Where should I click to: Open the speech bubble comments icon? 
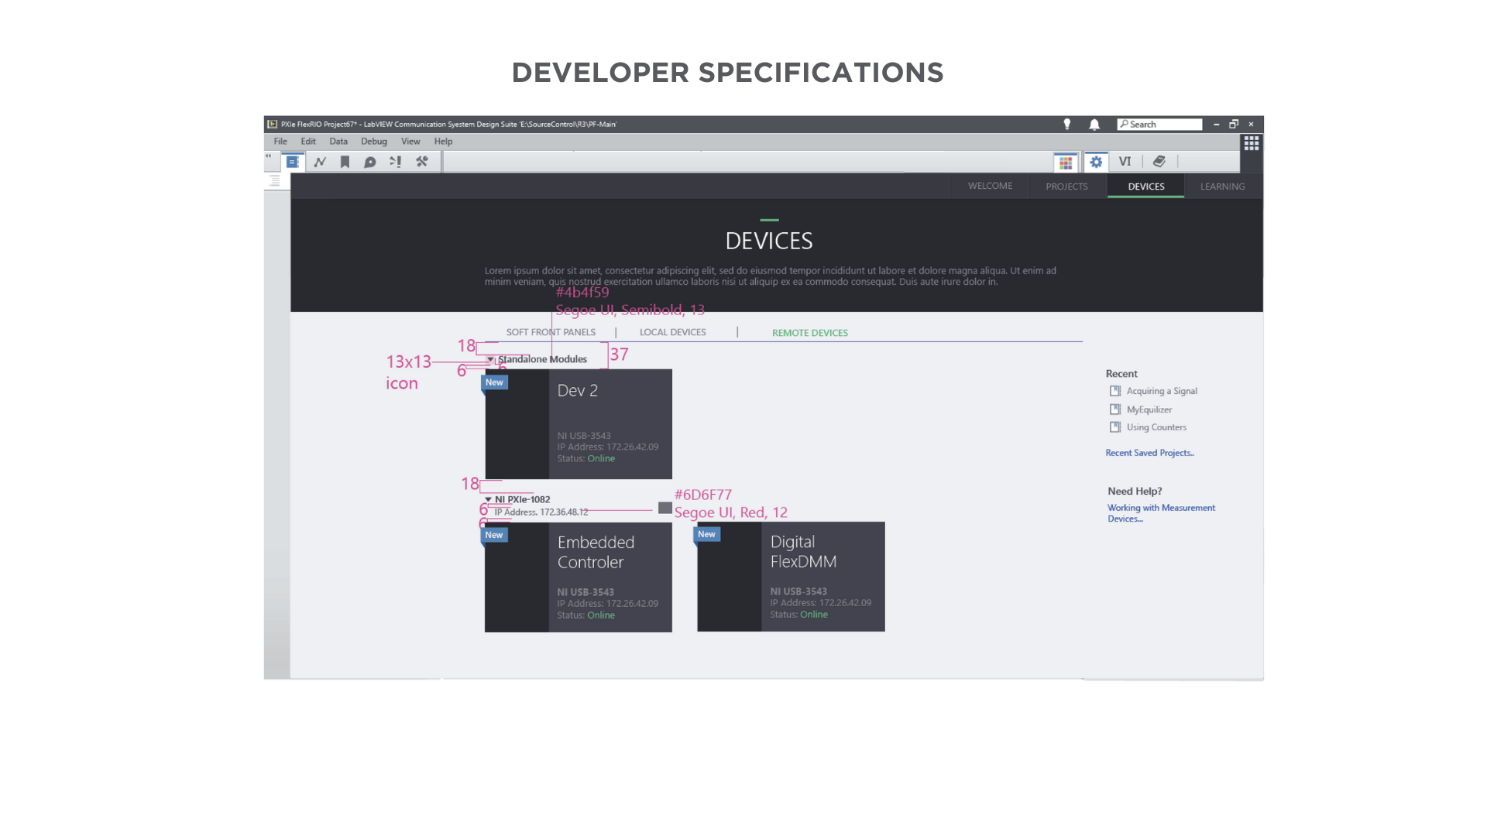(x=370, y=162)
